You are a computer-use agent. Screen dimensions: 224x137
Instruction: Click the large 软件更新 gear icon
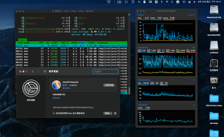[31, 88]
